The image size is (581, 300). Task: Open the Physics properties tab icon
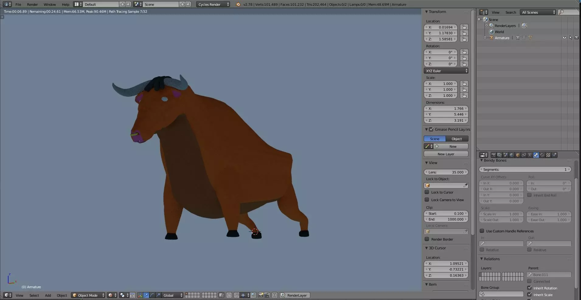pos(554,155)
